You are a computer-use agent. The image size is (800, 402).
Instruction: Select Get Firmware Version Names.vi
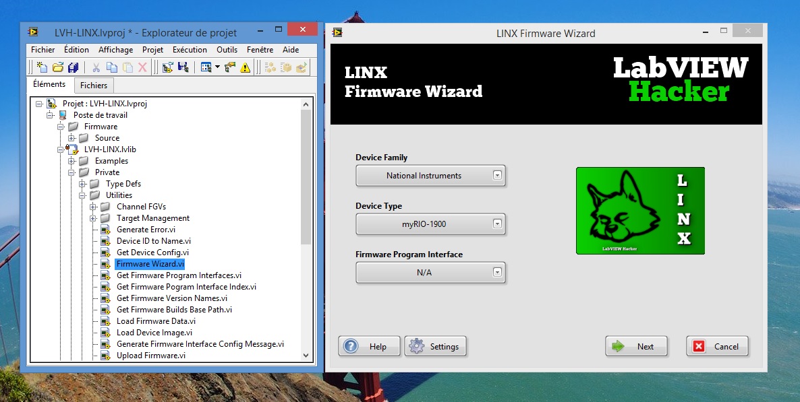click(172, 298)
